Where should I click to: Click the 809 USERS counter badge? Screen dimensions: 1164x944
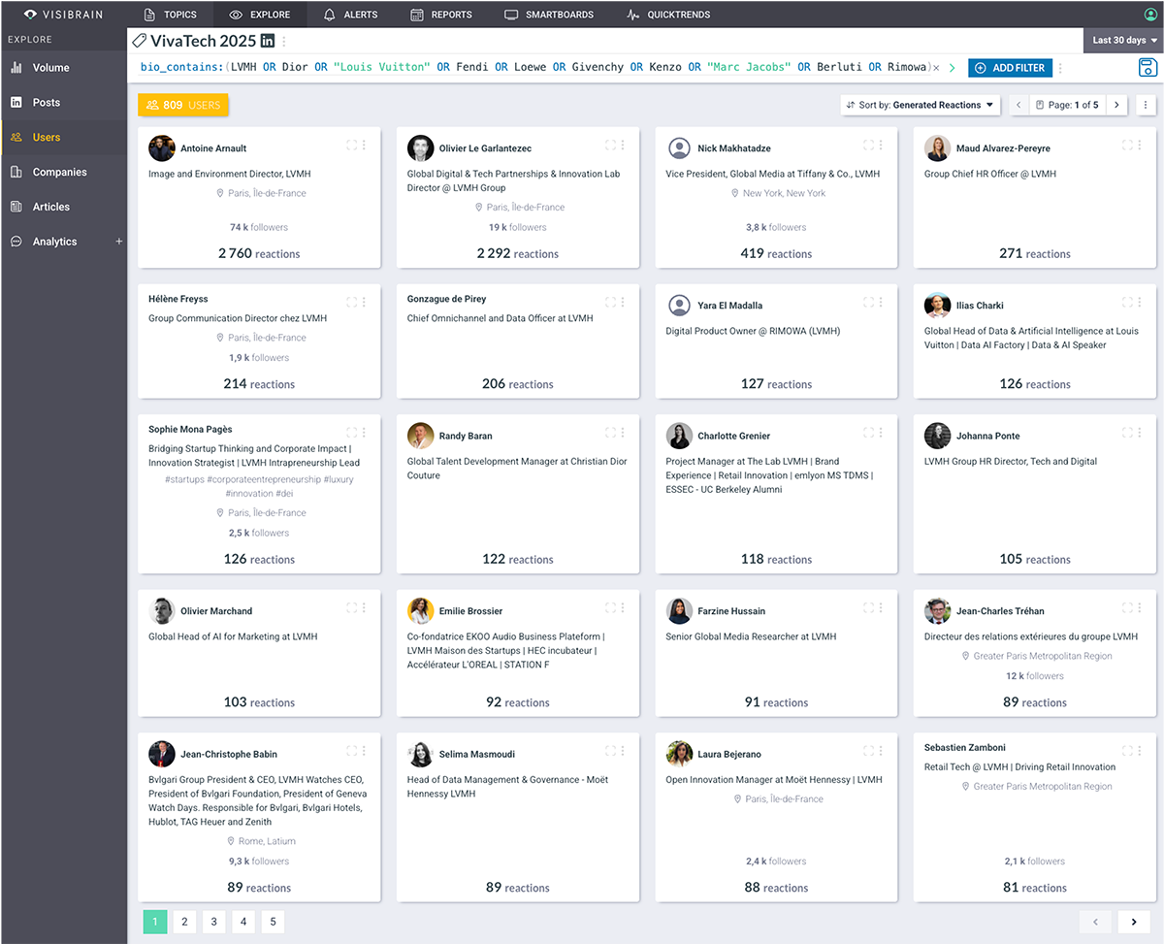coord(182,104)
